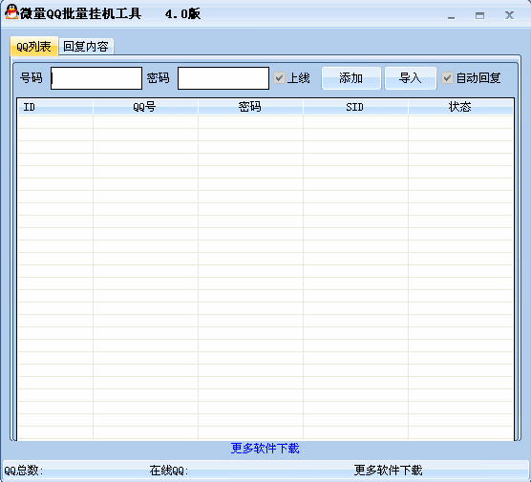Click the 添加 button
Viewport: 531px width, 482px height.
(x=351, y=78)
